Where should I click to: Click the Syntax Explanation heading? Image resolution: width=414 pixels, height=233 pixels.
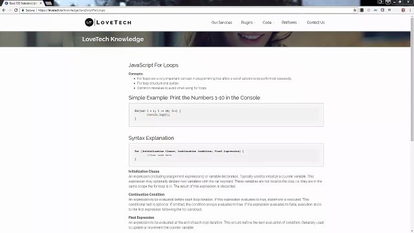pos(151,138)
